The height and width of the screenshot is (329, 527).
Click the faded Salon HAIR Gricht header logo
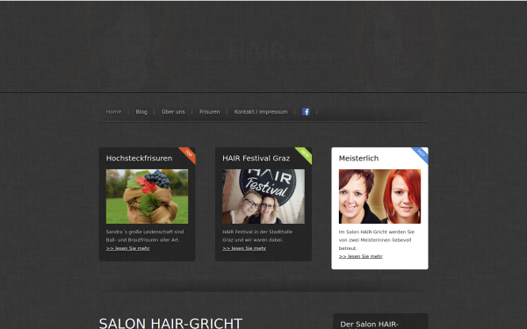(259, 52)
